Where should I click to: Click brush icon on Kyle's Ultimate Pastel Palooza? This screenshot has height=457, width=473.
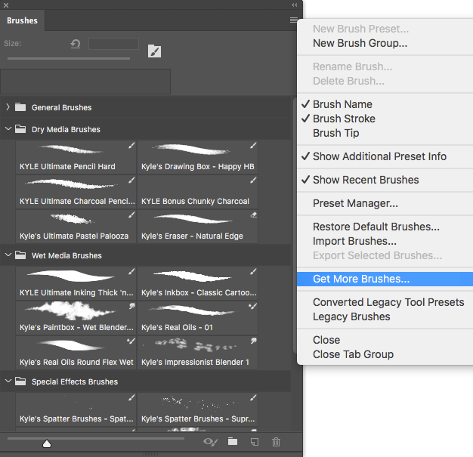131,215
